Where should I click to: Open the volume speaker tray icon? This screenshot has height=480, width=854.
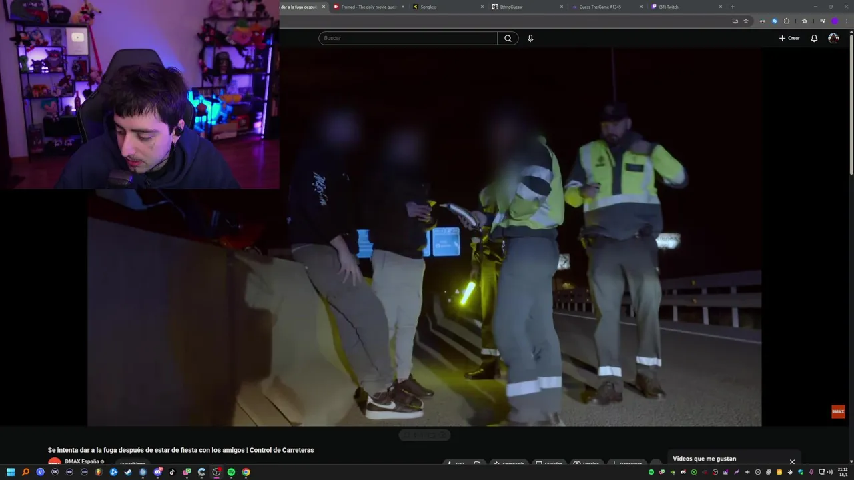(x=830, y=472)
